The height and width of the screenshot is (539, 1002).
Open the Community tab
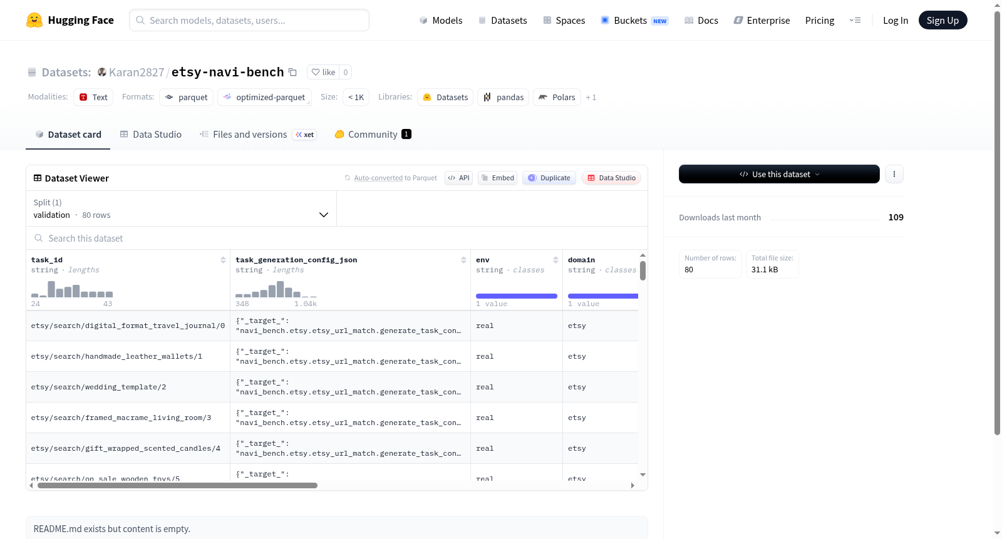[373, 134]
